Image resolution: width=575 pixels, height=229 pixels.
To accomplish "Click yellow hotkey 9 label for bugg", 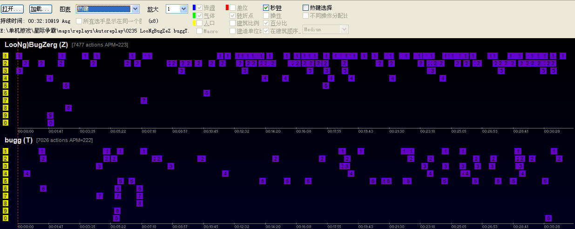I will pos(5,211).
